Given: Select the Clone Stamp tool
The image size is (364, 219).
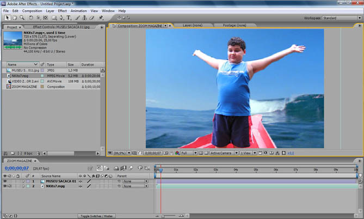Looking at the screenshot, I should (x=85, y=17).
